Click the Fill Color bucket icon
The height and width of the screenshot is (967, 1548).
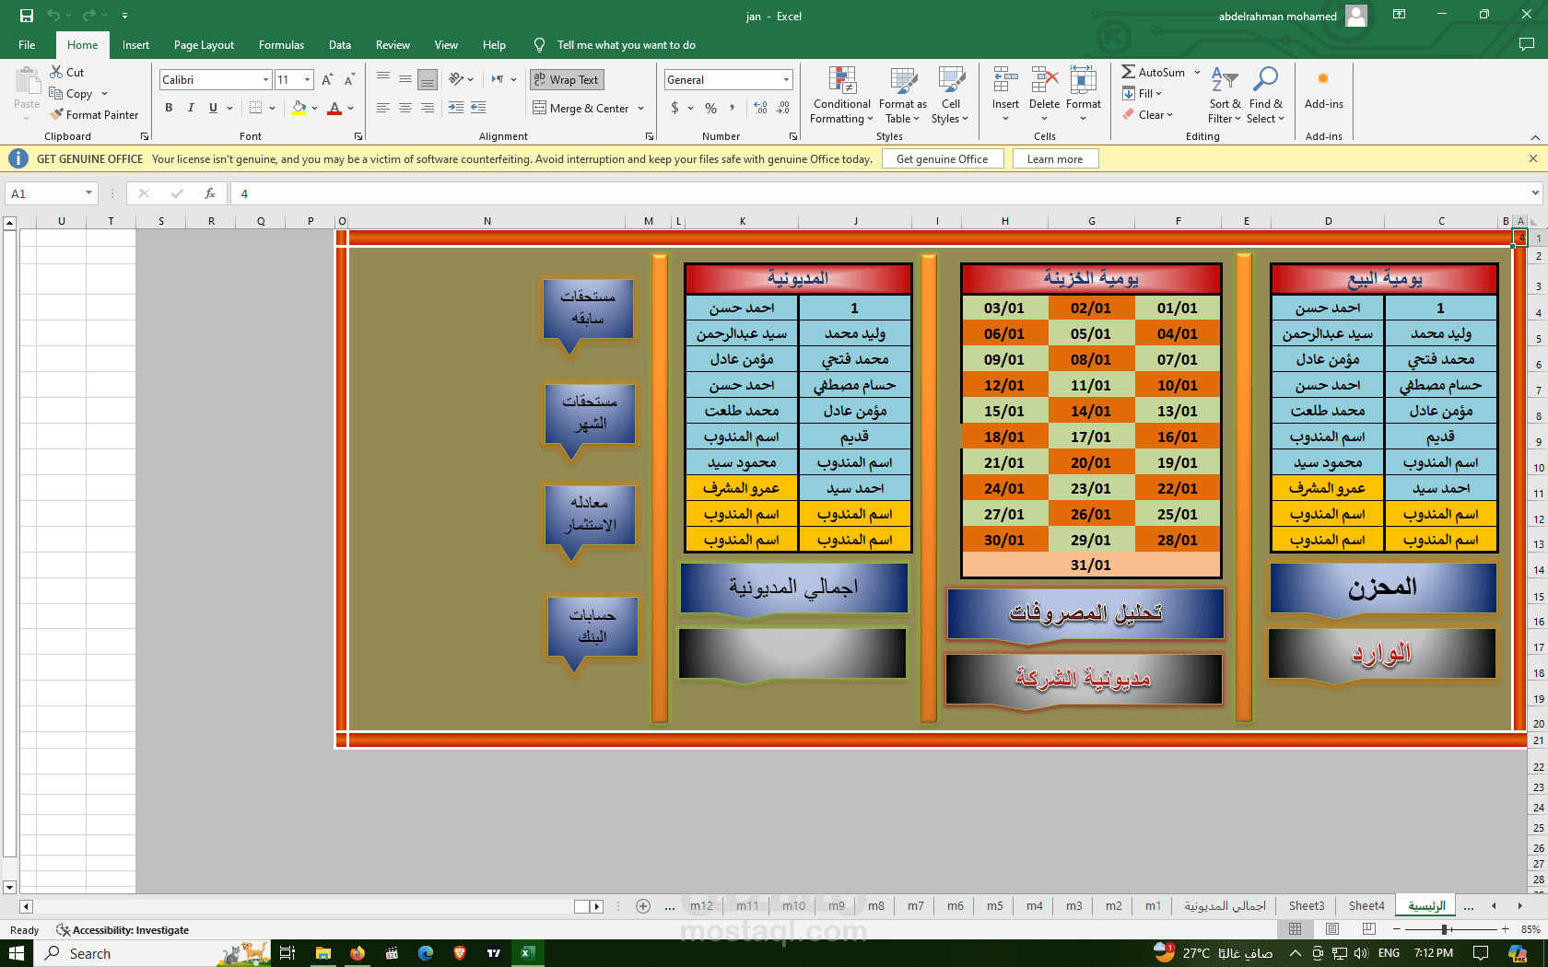click(299, 108)
